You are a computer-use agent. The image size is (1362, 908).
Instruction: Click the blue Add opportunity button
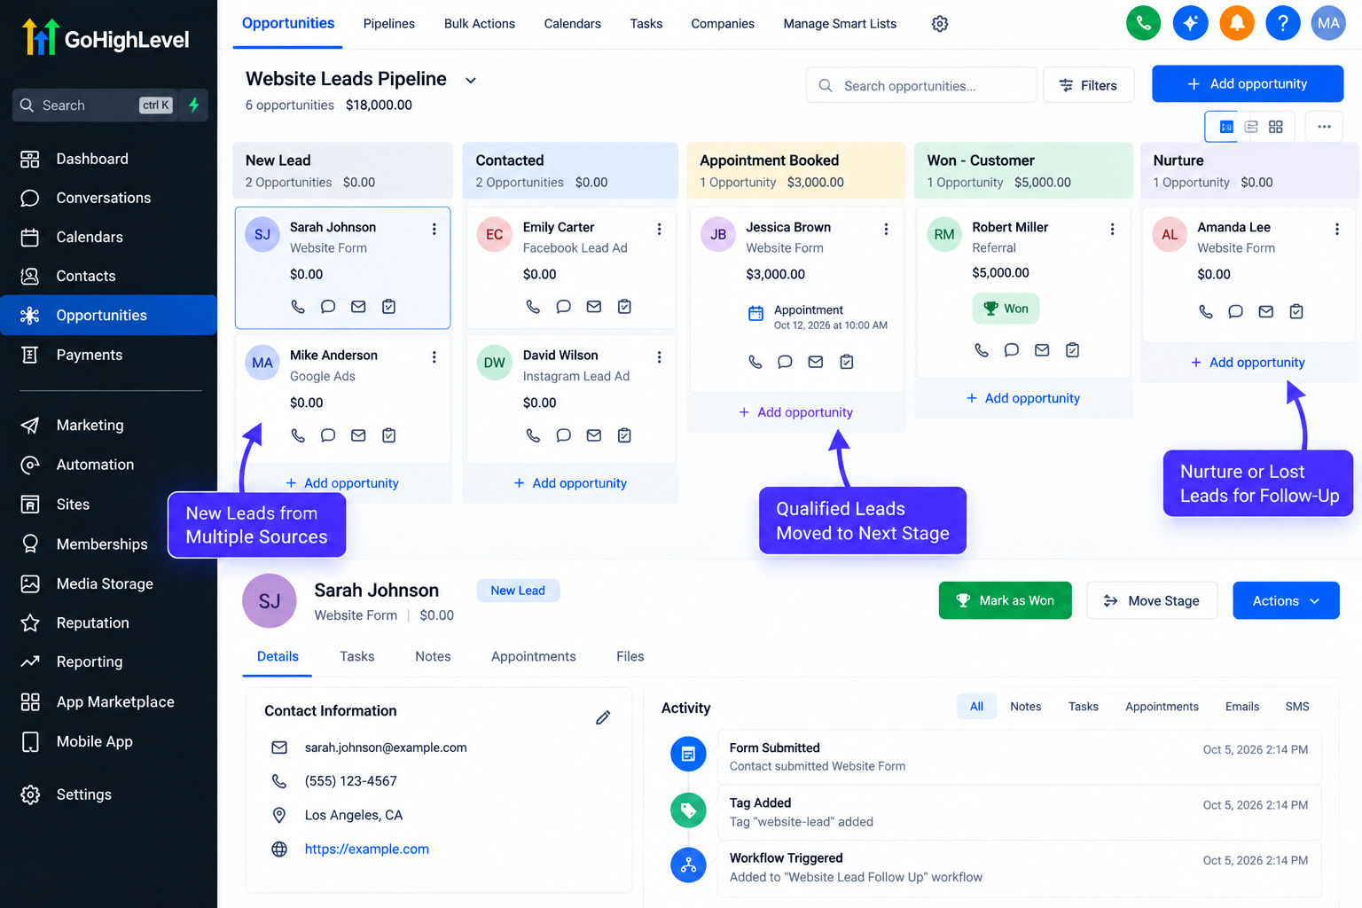1248,84
